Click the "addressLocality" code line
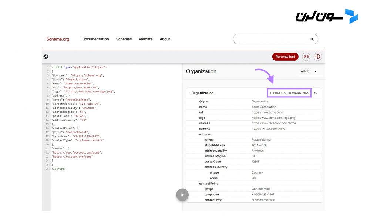Screen dimensions: 370x222 [75, 108]
